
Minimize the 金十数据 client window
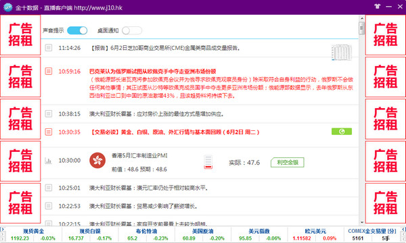point(388,7)
